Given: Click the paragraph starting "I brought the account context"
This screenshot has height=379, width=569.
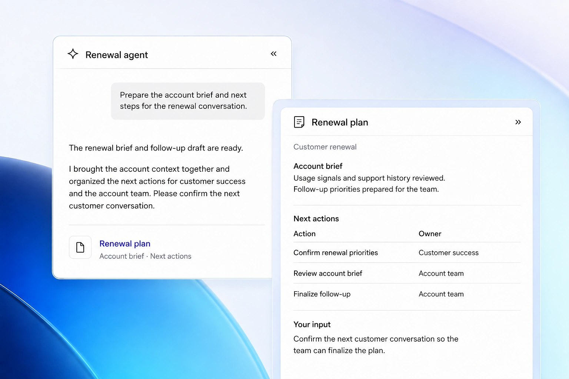Looking at the screenshot, I should click(157, 187).
